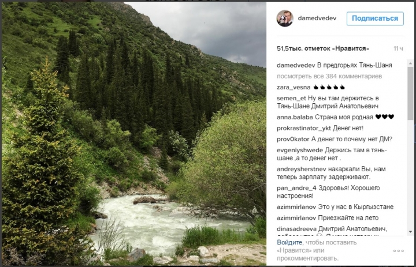Click the mountain river photo

[134, 134]
